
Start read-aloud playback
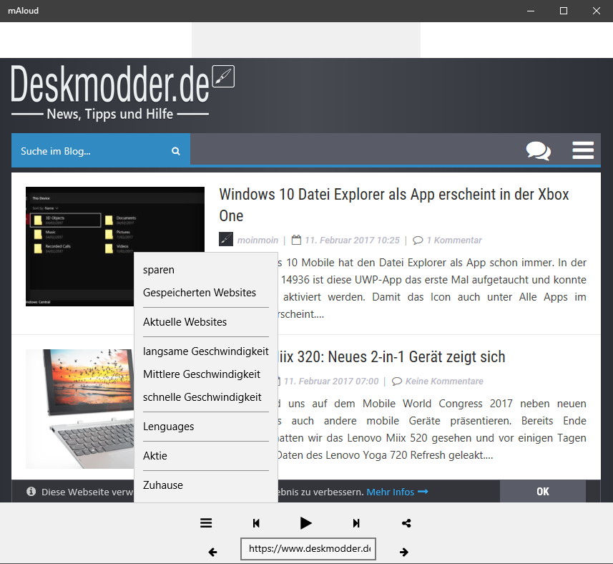pos(305,523)
